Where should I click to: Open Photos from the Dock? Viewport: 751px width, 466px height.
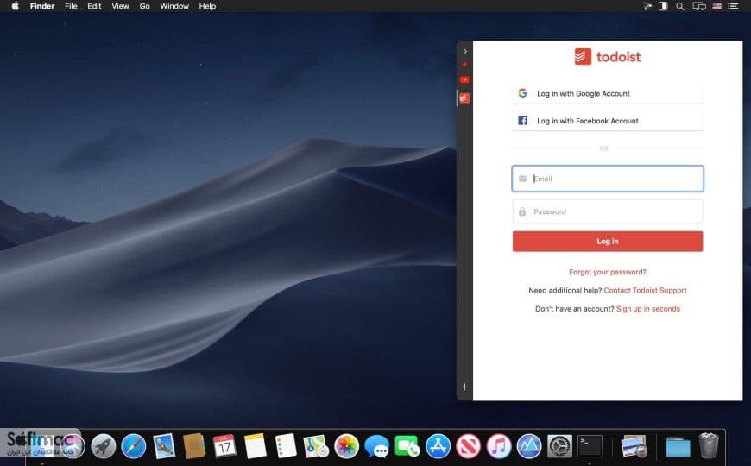pyautogui.click(x=347, y=446)
